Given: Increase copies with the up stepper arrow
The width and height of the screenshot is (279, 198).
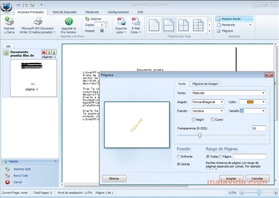Looking at the screenshot, I should click(x=106, y=24).
